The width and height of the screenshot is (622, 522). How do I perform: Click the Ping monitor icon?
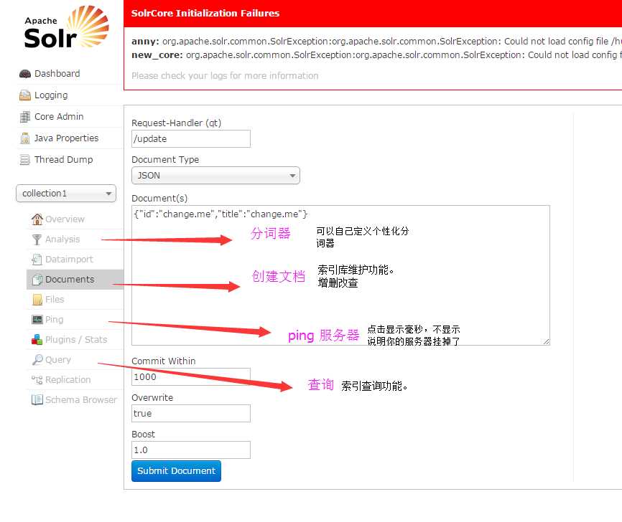pyautogui.click(x=37, y=320)
